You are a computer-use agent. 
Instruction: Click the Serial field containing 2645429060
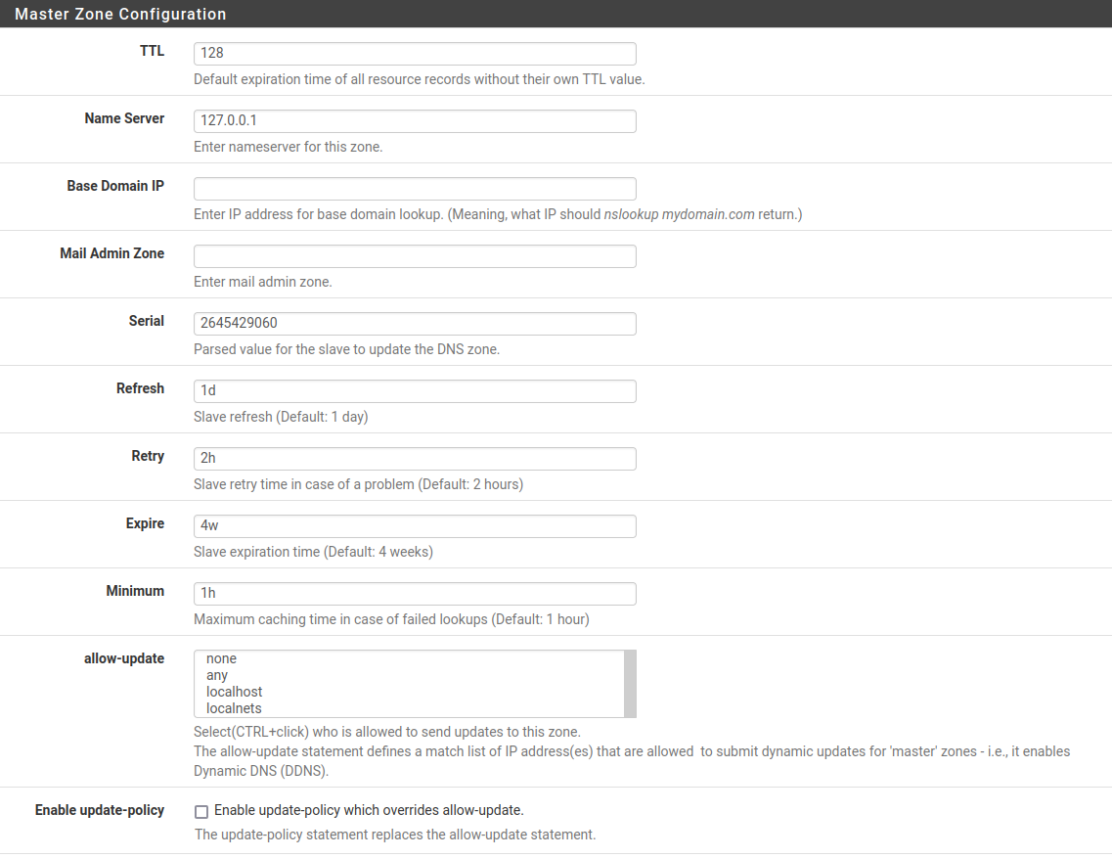pos(414,323)
